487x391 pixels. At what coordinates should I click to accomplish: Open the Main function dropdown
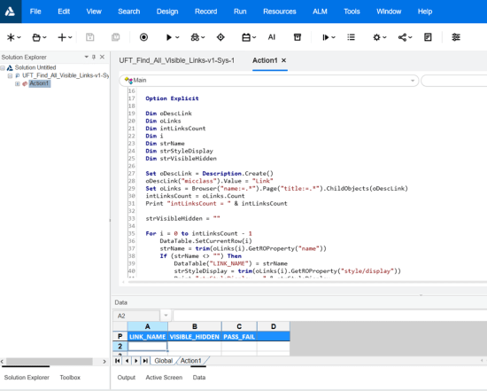(413, 81)
